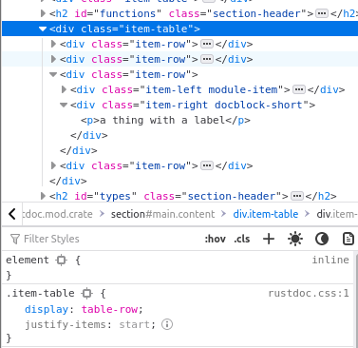Open the rustdoc.css:1 source link

tap(309, 294)
